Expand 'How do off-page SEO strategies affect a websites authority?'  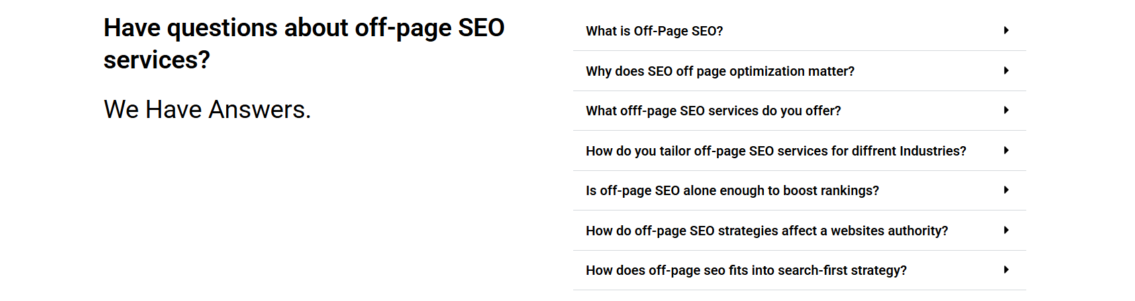[x=767, y=231]
